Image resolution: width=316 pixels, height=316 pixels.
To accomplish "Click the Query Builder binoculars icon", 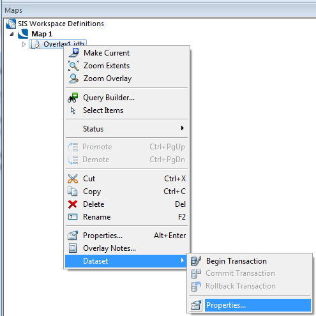I will coord(73,98).
